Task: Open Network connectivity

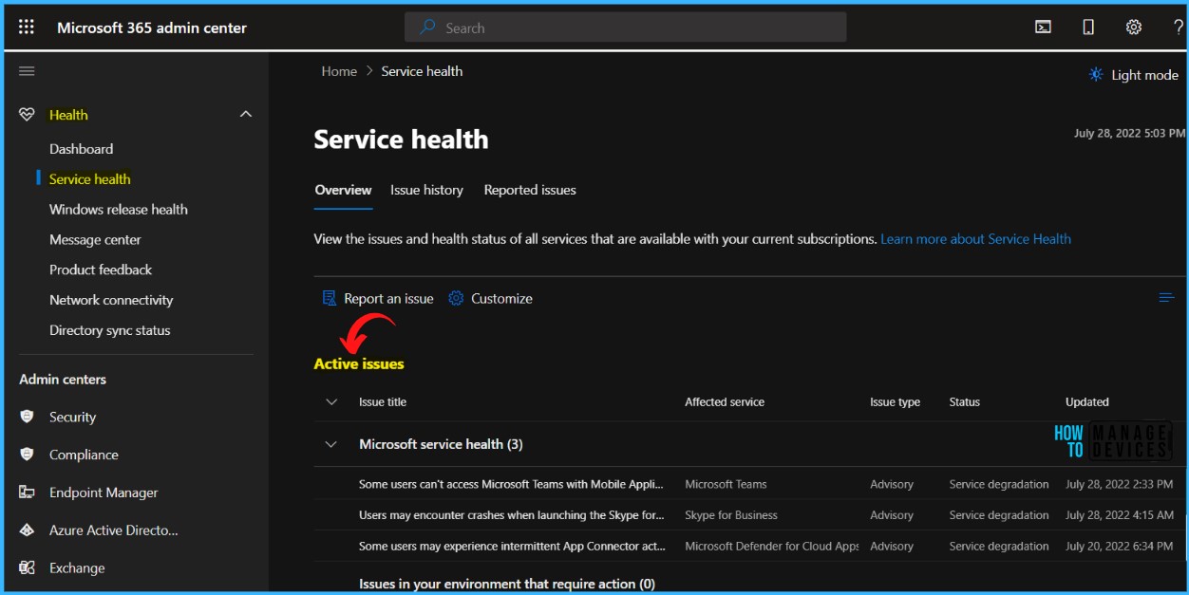Action: [111, 301]
